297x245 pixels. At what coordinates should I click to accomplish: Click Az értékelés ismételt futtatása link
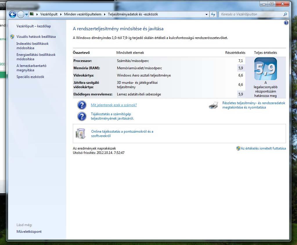pos(263,148)
